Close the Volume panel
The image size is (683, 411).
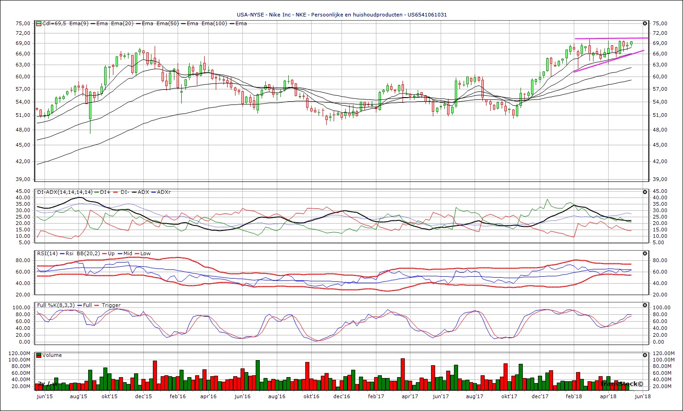pyautogui.click(x=645, y=355)
